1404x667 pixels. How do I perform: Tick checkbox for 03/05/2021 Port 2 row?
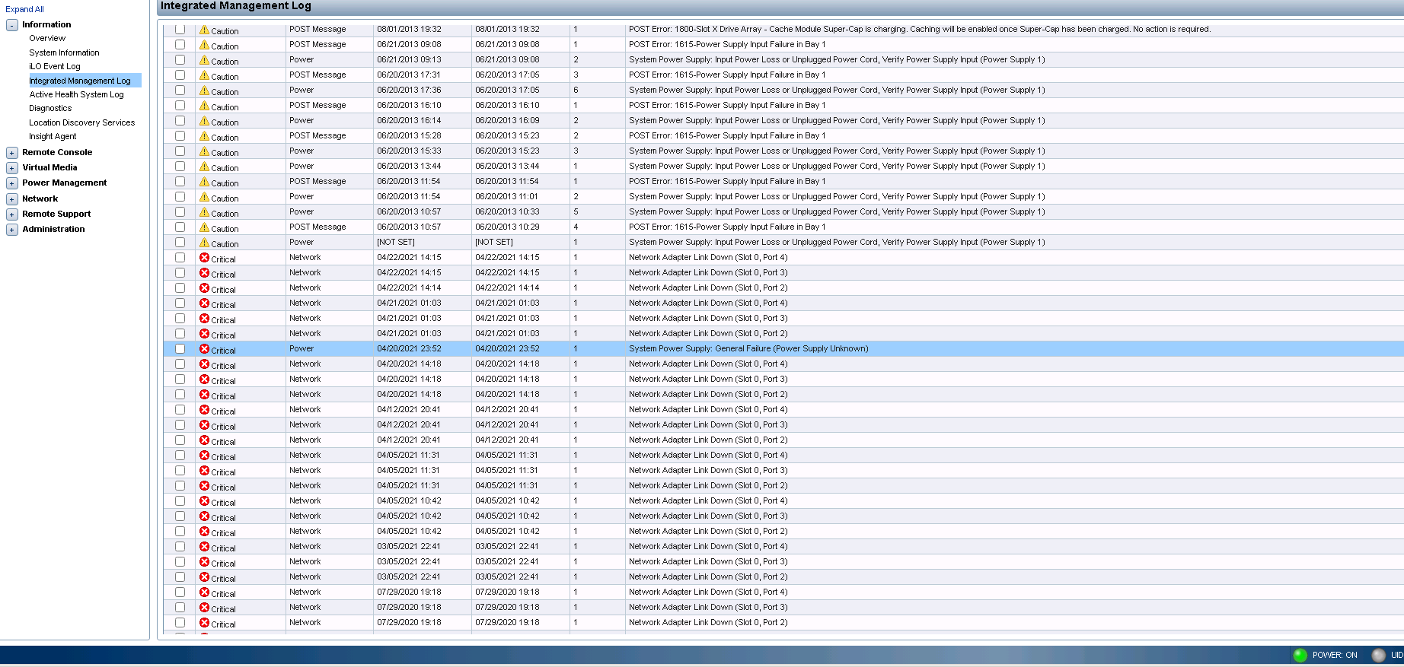[180, 576]
